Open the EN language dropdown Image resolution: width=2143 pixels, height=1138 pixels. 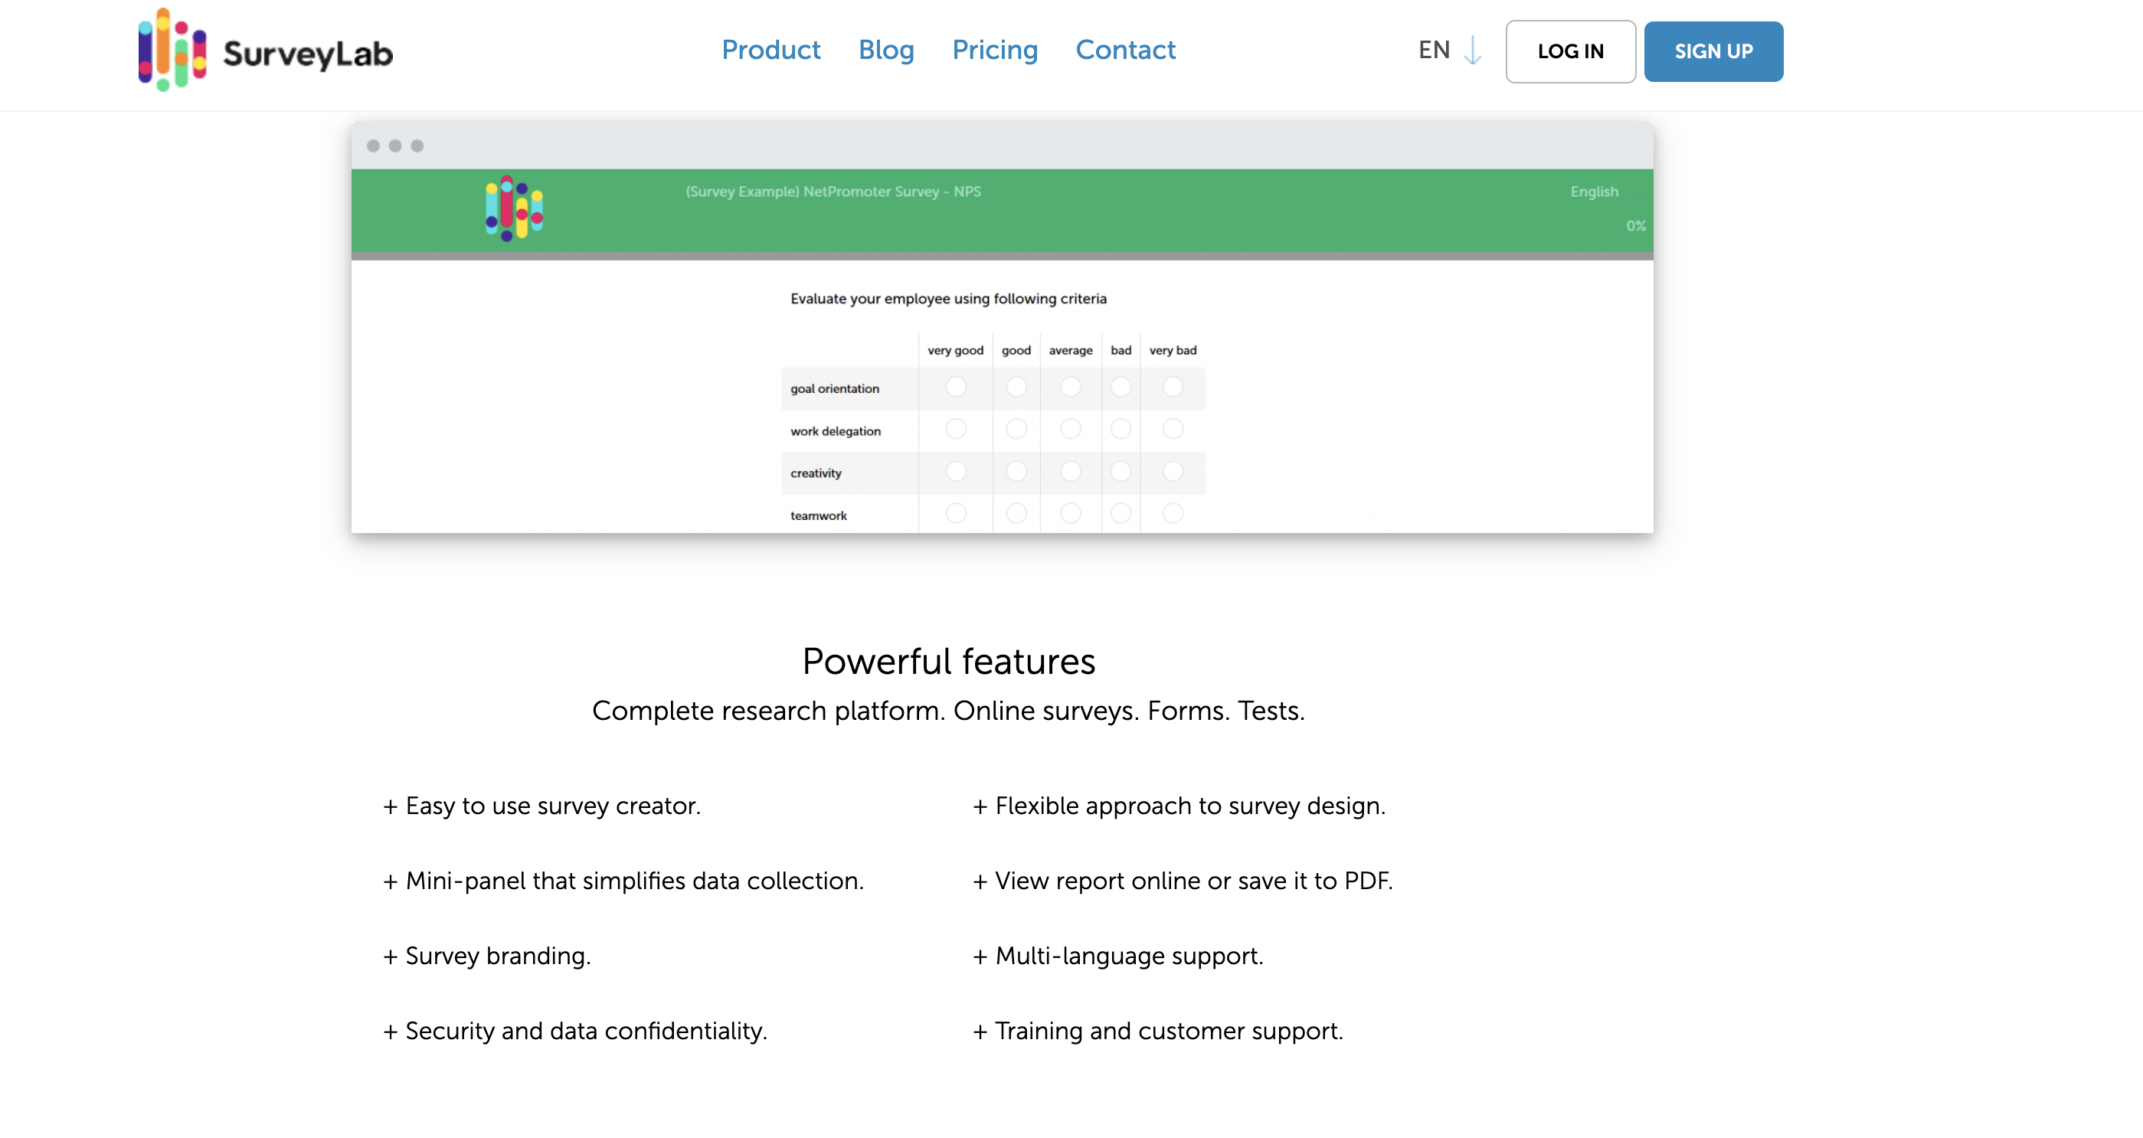[x=1435, y=50]
